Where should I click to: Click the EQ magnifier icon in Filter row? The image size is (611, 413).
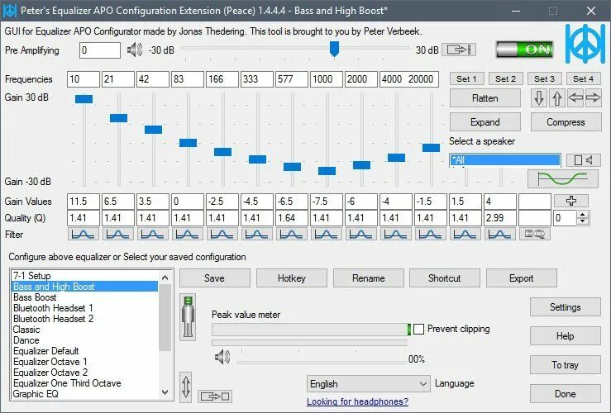coord(535,234)
